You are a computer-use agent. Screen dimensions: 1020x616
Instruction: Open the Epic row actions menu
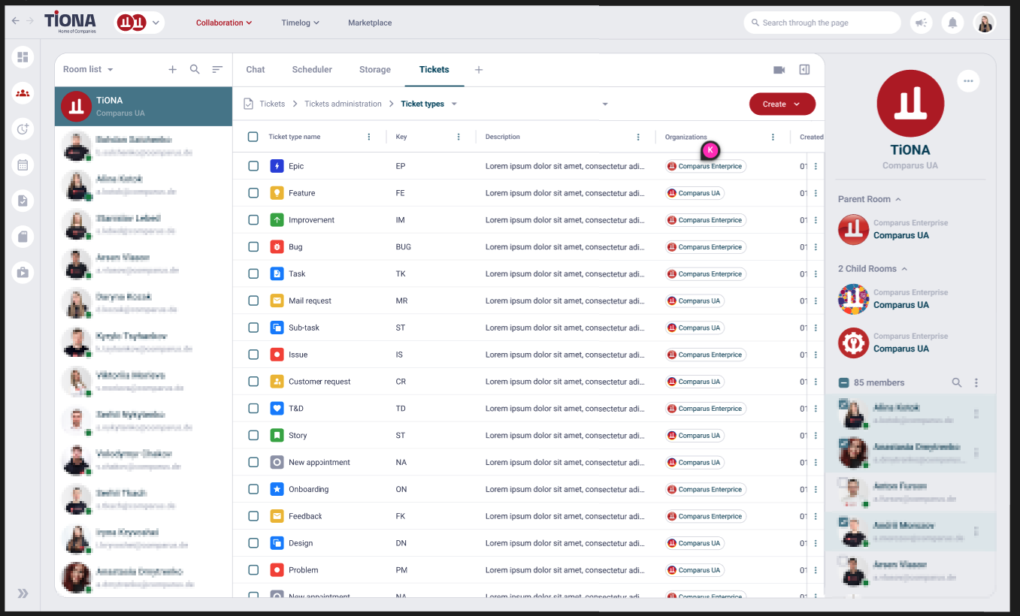click(816, 166)
